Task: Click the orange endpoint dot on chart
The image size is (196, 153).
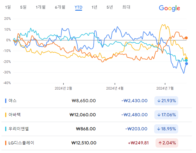Action: (x=186, y=38)
